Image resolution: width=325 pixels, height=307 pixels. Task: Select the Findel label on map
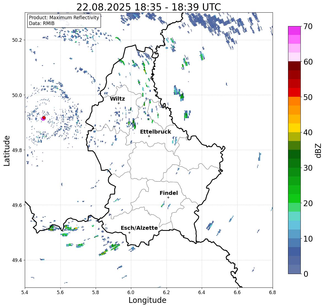click(169, 193)
